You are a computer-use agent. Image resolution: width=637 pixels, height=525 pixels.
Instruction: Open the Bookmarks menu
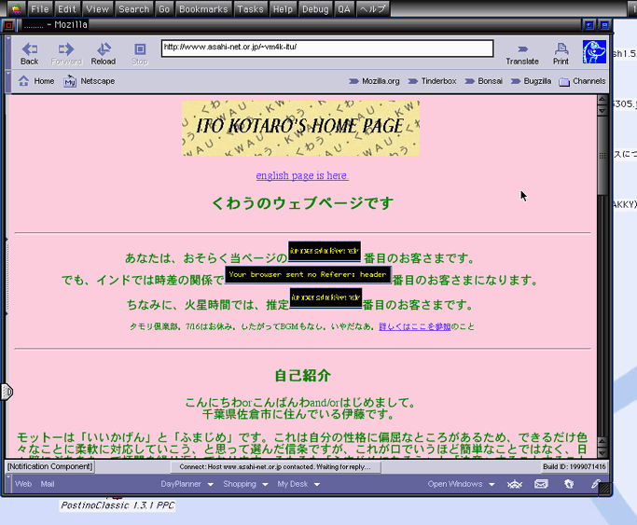click(x=203, y=8)
